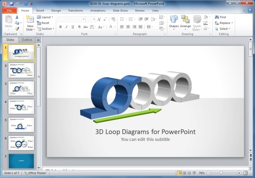Open the File tab
Screen dimensions: 255x178
tap(10, 10)
